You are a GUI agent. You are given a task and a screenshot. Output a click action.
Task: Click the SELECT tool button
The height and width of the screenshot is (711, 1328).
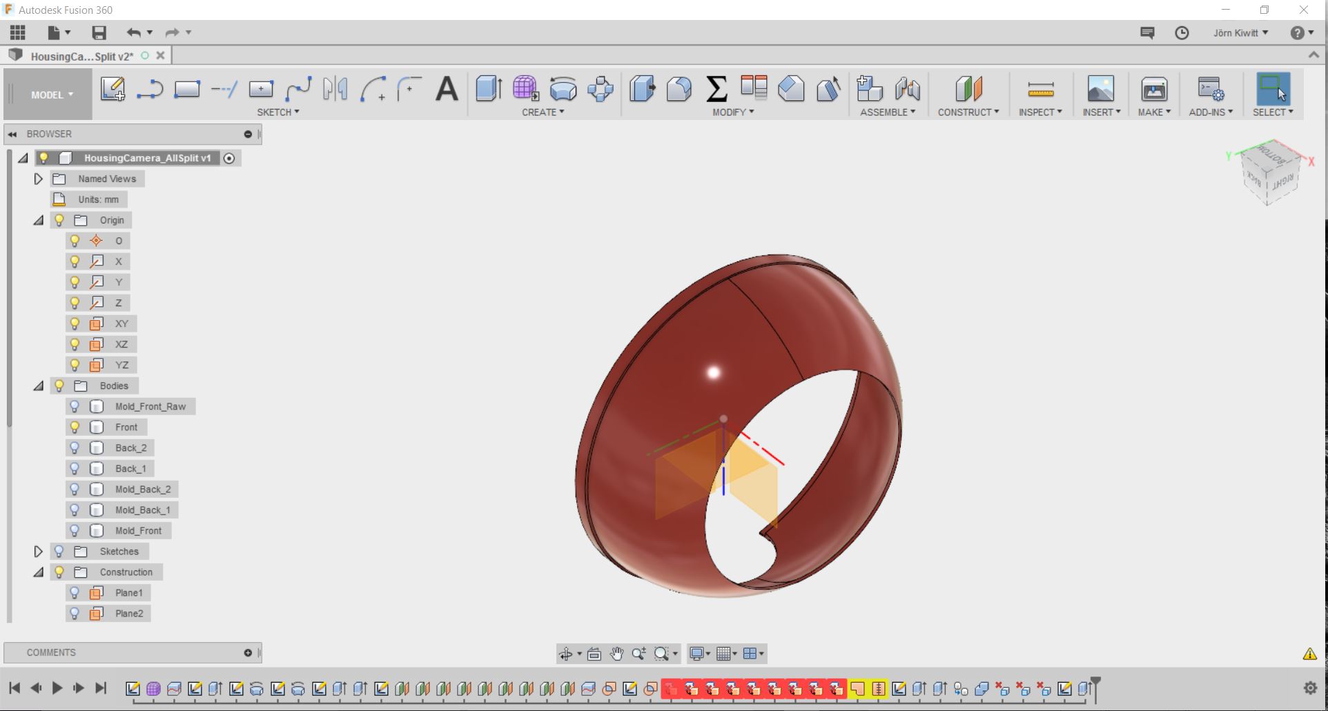pyautogui.click(x=1273, y=89)
